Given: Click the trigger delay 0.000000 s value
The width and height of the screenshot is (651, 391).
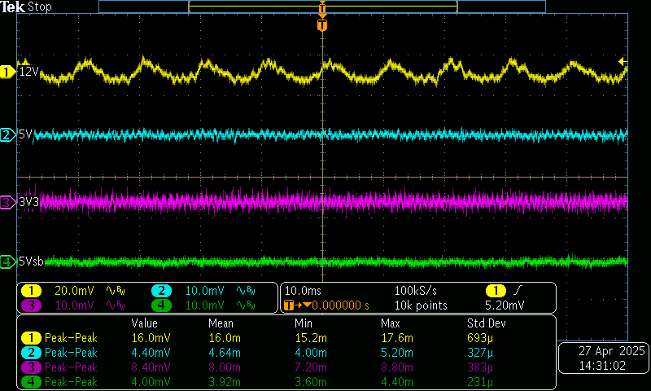Looking at the screenshot, I should click(x=340, y=305).
